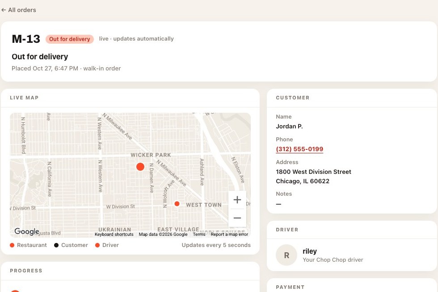Viewport: 438px width, 292px height.
Task: Call customer phone (312) 555-0199
Action: point(299,149)
